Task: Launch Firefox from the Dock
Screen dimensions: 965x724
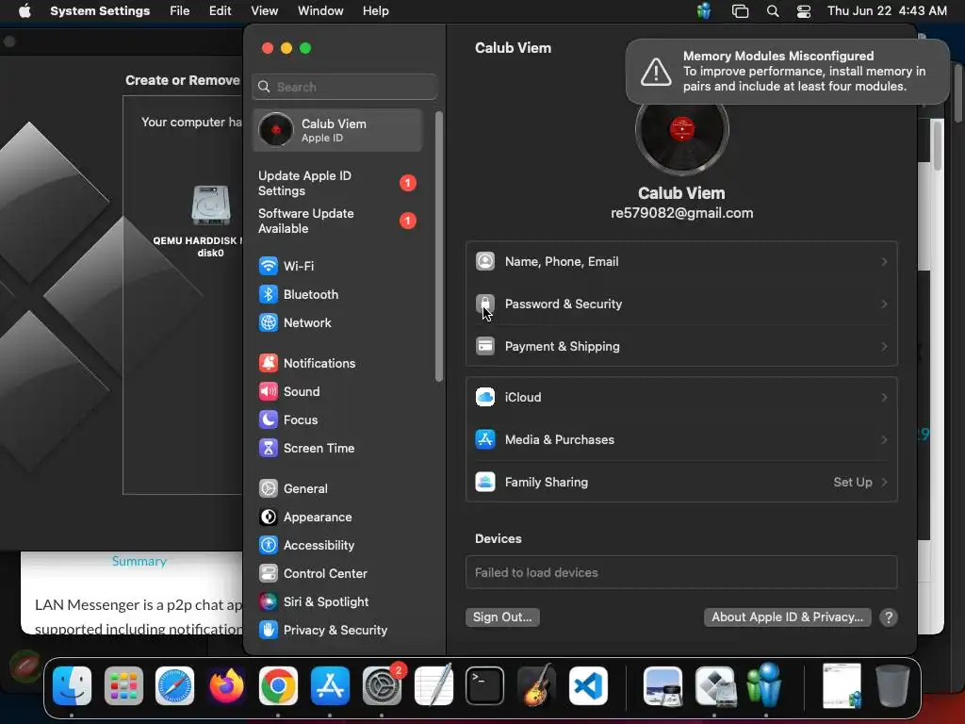Action: pos(226,686)
